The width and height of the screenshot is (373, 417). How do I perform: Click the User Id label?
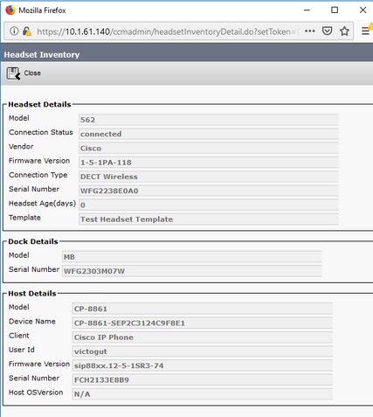pos(22,350)
